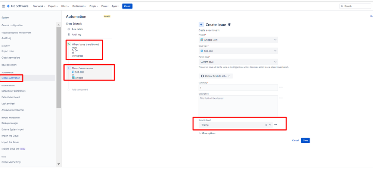The width and height of the screenshot is (373, 169).
Task: Open Import Jira Server
Action: pos(10,142)
